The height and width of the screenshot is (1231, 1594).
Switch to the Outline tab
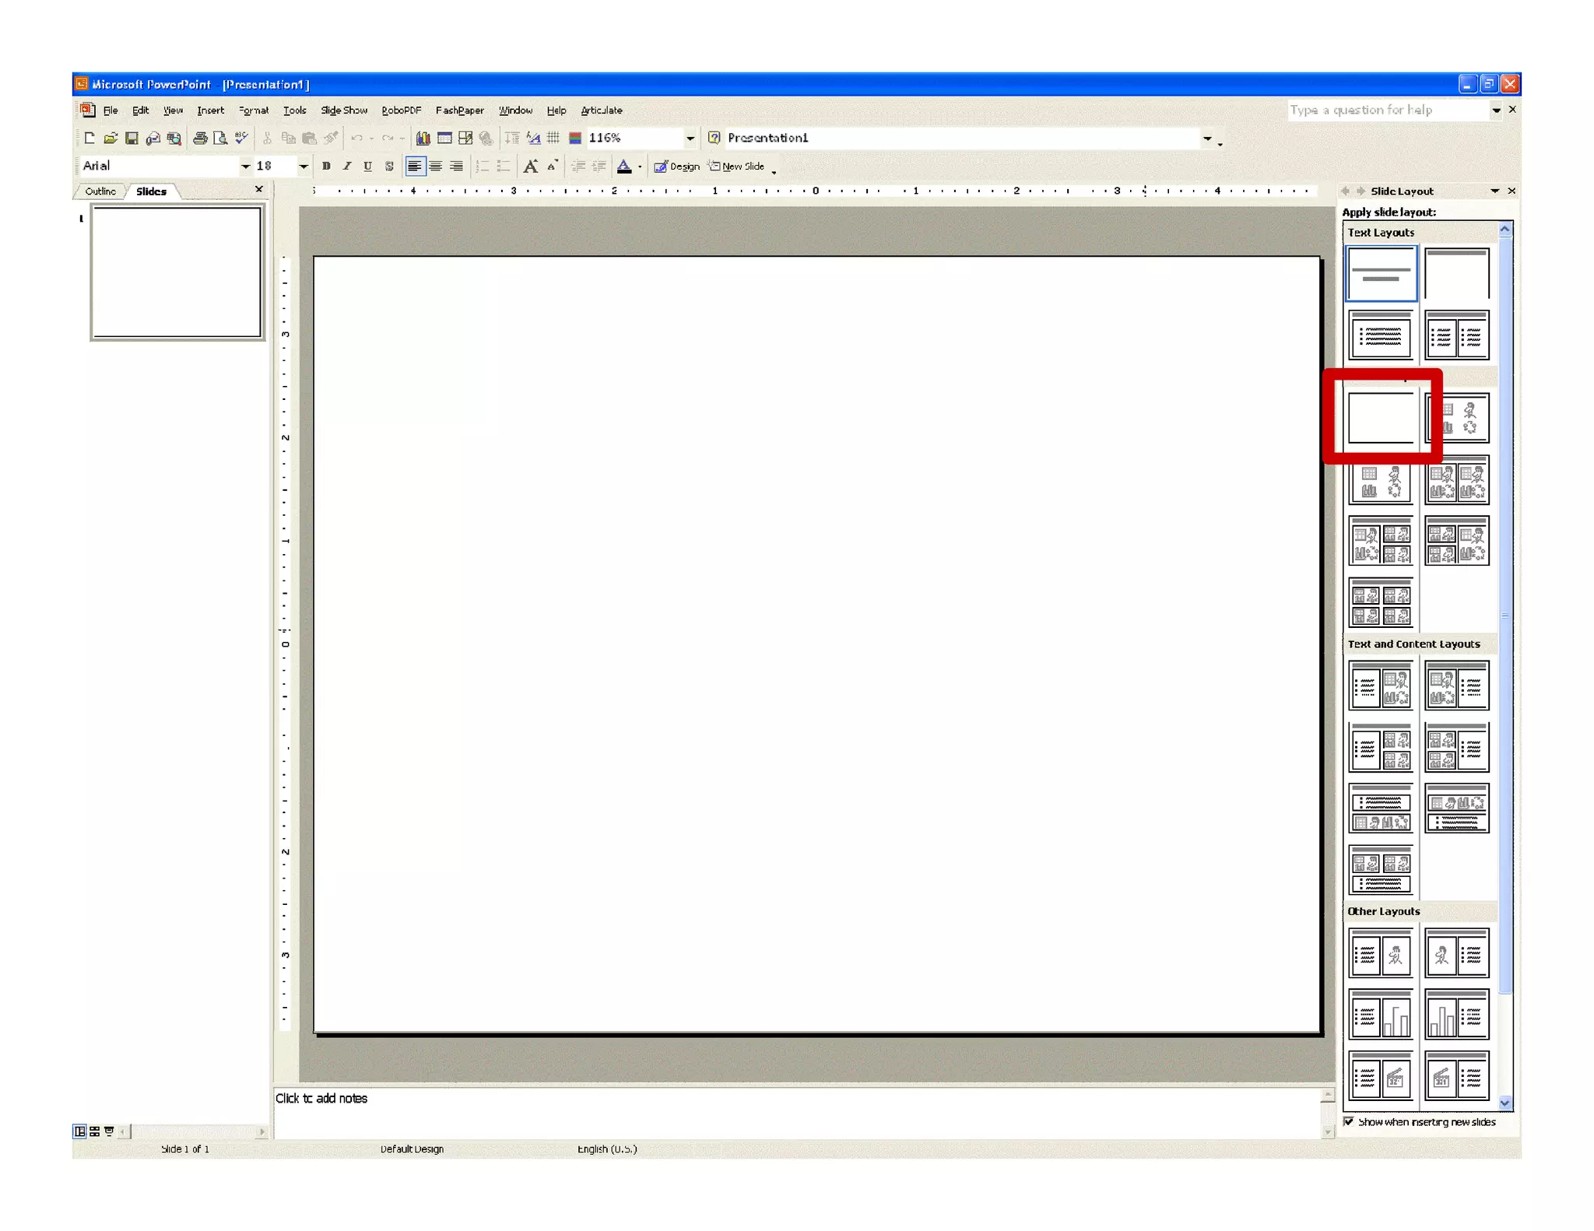click(100, 191)
